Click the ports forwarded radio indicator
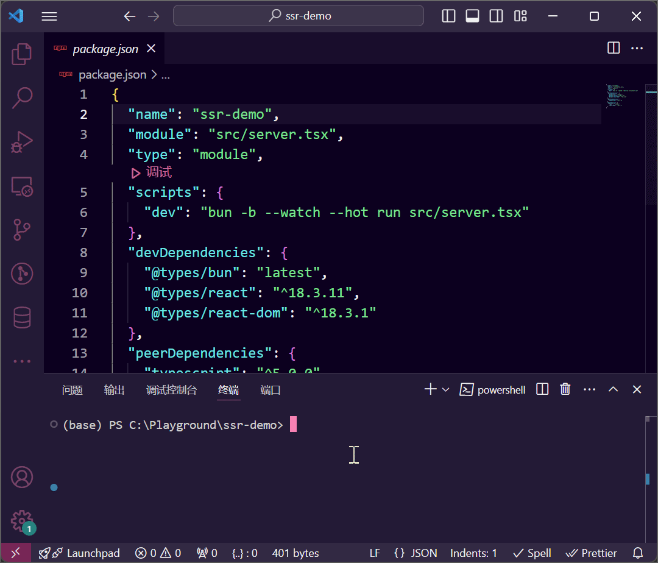The height and width of the screenshot is (563, 658). [207, 553]
